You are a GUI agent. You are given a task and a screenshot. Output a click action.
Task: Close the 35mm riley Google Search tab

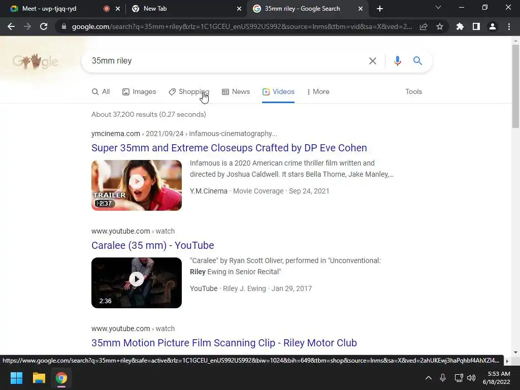[361, 9]
